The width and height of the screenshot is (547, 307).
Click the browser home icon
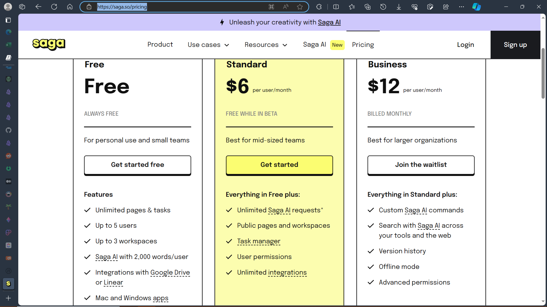point(70,7)
